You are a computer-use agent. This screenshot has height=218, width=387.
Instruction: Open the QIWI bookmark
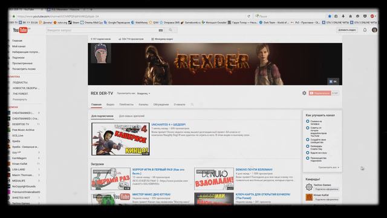tap(154, 22)
